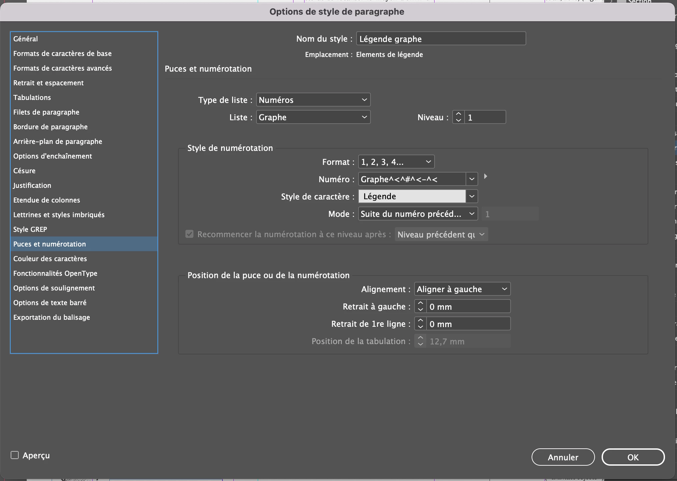Click the Retrait à gauche stepper arrows
The image size is (677, 481).
(420, 306)
